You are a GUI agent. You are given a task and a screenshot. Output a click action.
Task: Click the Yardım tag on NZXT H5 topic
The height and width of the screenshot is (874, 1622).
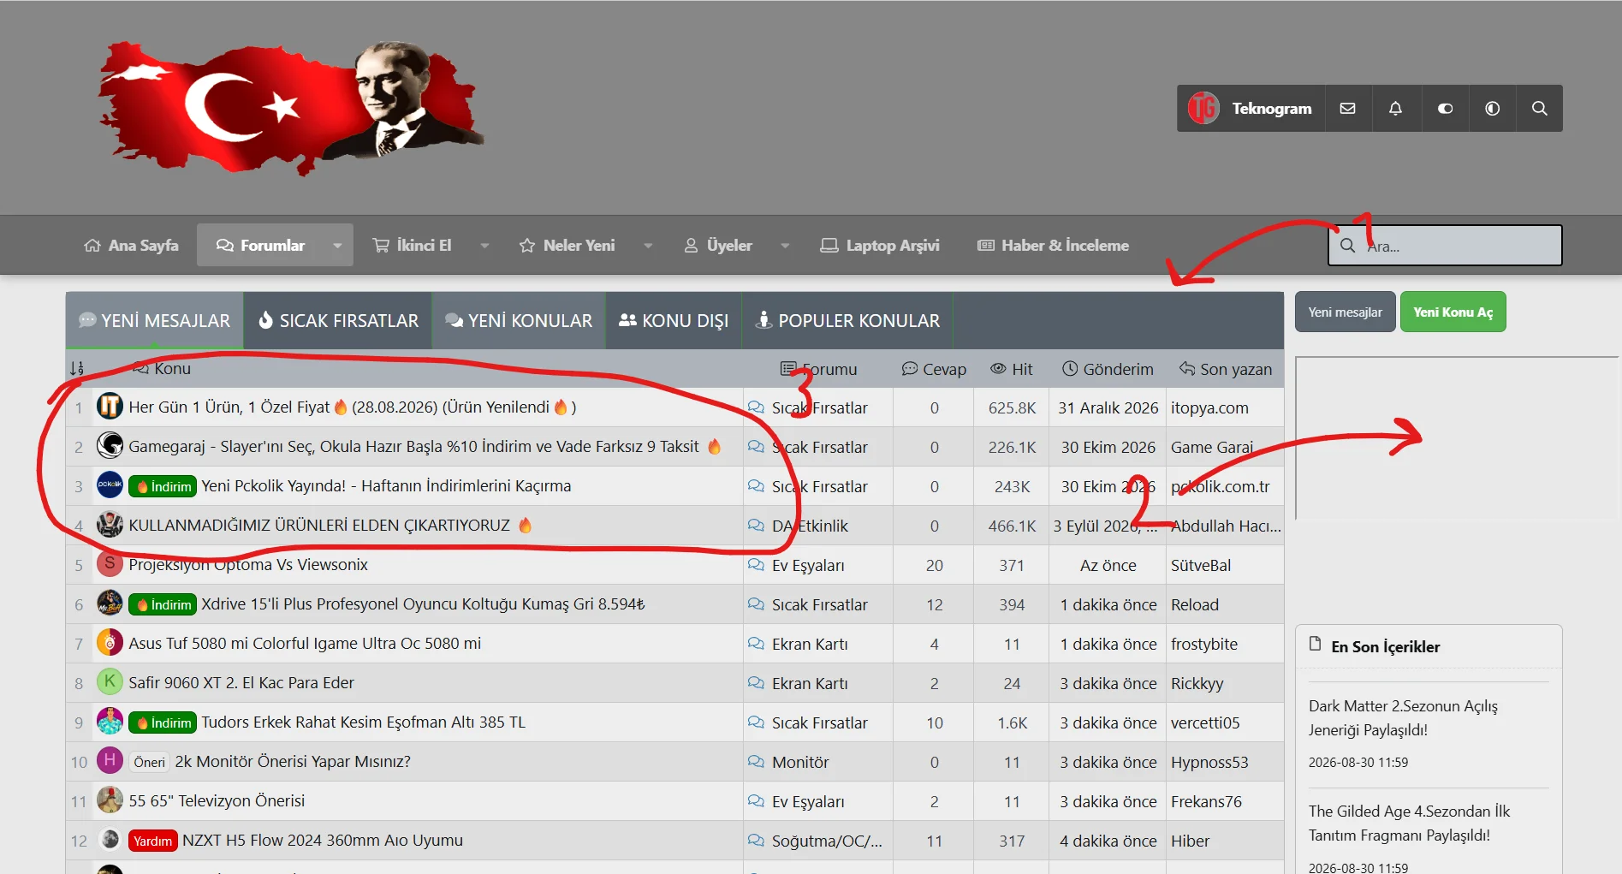[152, 841]
